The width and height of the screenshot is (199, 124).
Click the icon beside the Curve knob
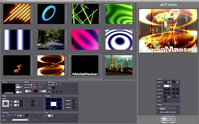pos(177,97)
